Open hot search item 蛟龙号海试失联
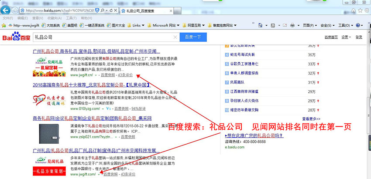Viewport: 371px width, 179px height. click(x=243, y=55)
